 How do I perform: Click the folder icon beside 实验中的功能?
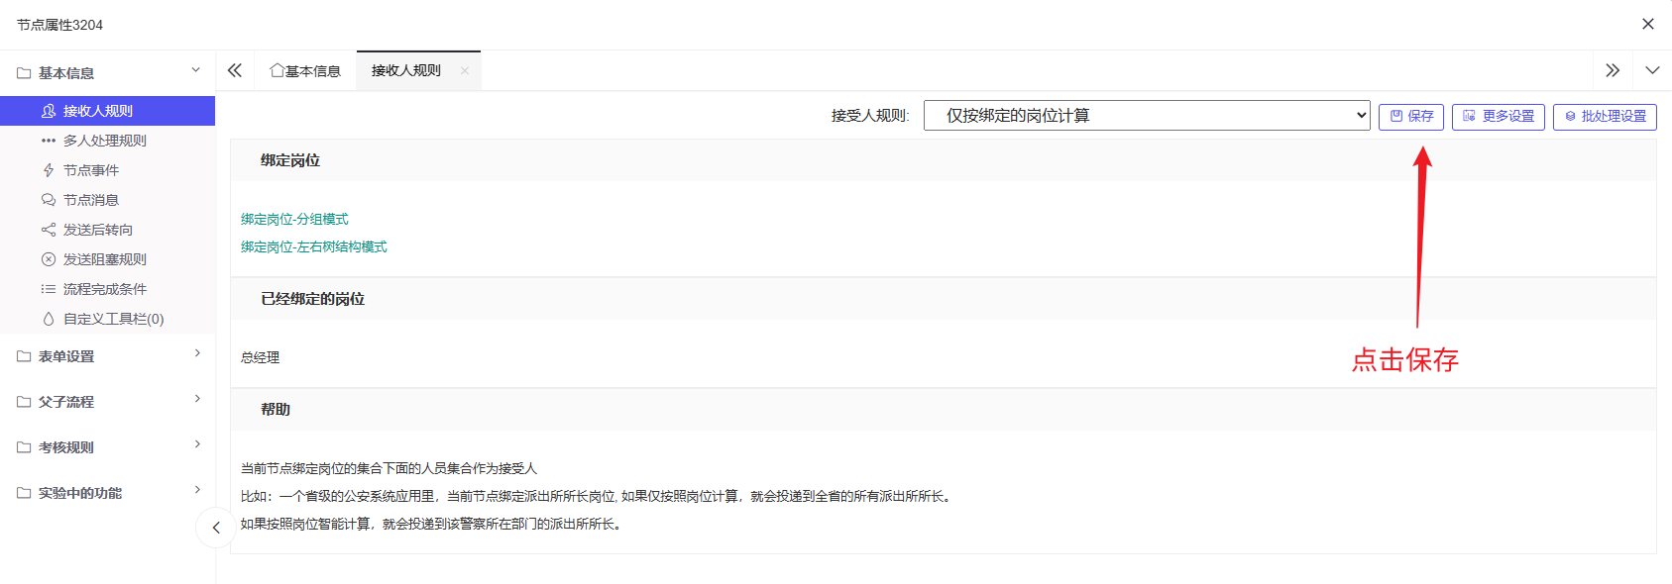point(24,493)
